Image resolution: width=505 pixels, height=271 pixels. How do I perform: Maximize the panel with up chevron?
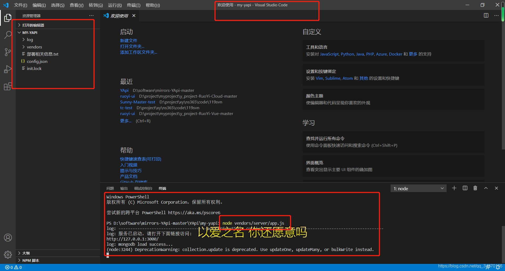[486, 188]
